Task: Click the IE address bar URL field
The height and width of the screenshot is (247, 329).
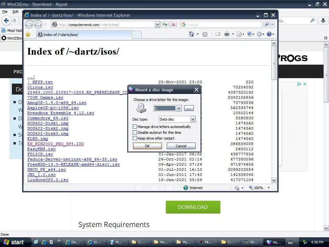Action: click(103, 24)
